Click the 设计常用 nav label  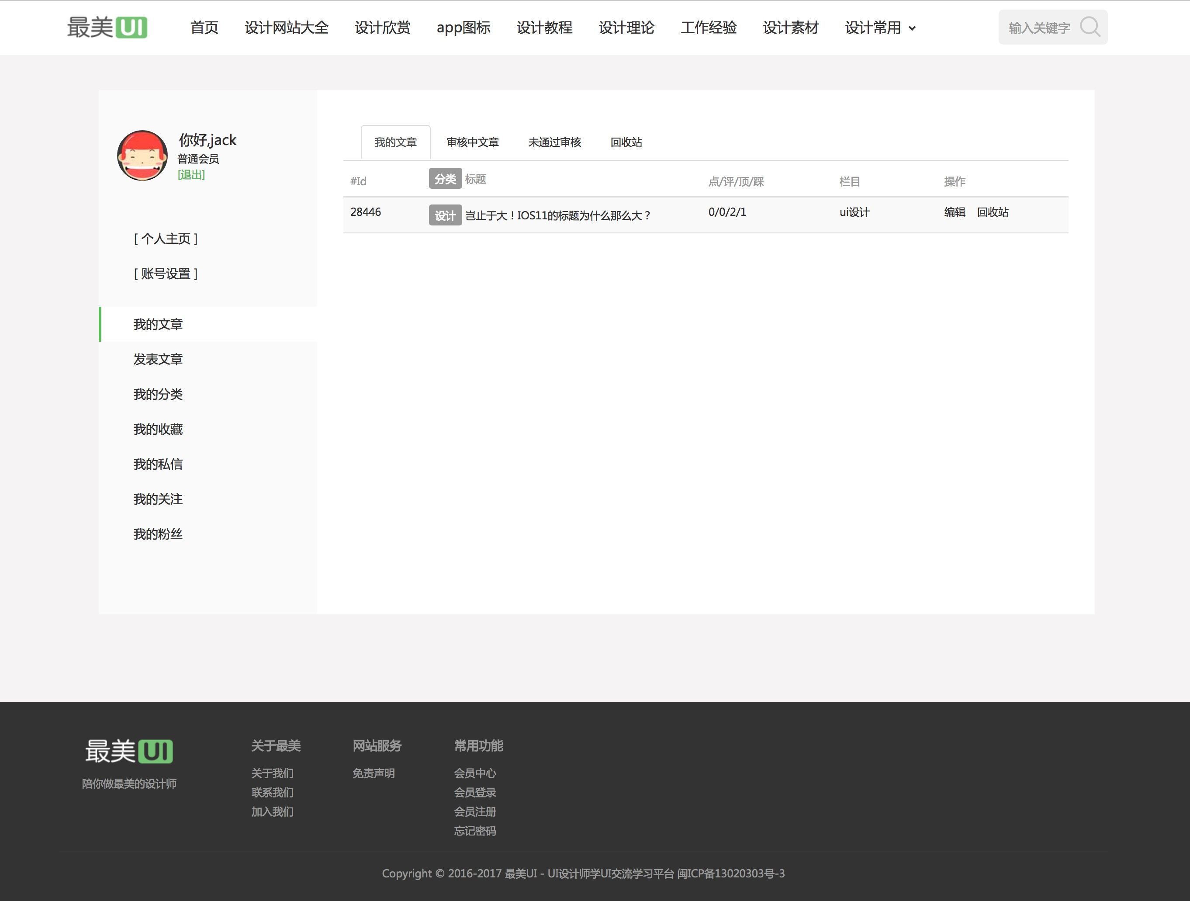pos(872,28)
